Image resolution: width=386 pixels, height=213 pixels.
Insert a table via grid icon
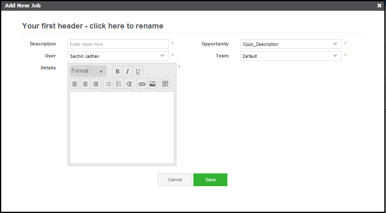165,84
